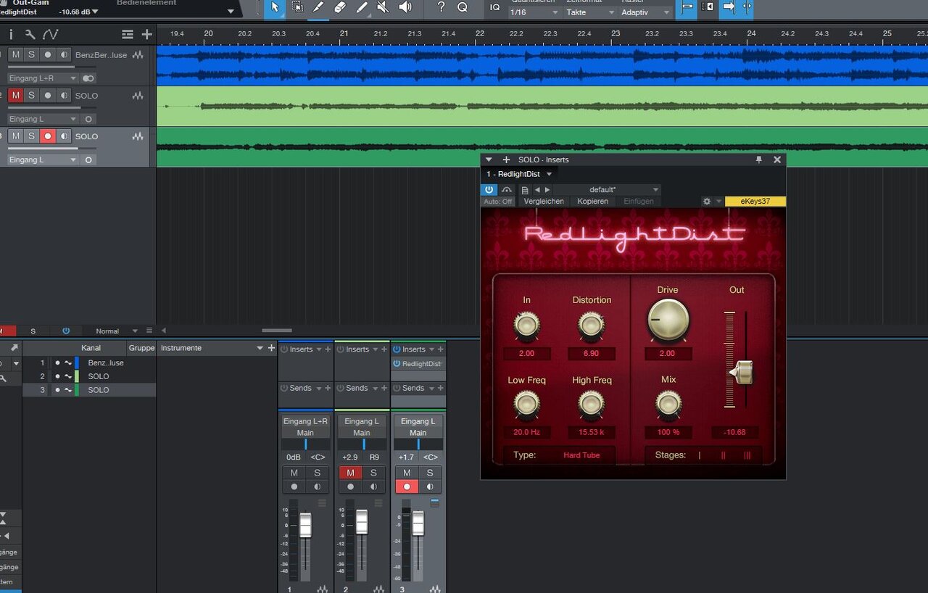Open the Hard Tube type selector
The height and width of the screenshot is (593, 928).
tap(581, 455)
